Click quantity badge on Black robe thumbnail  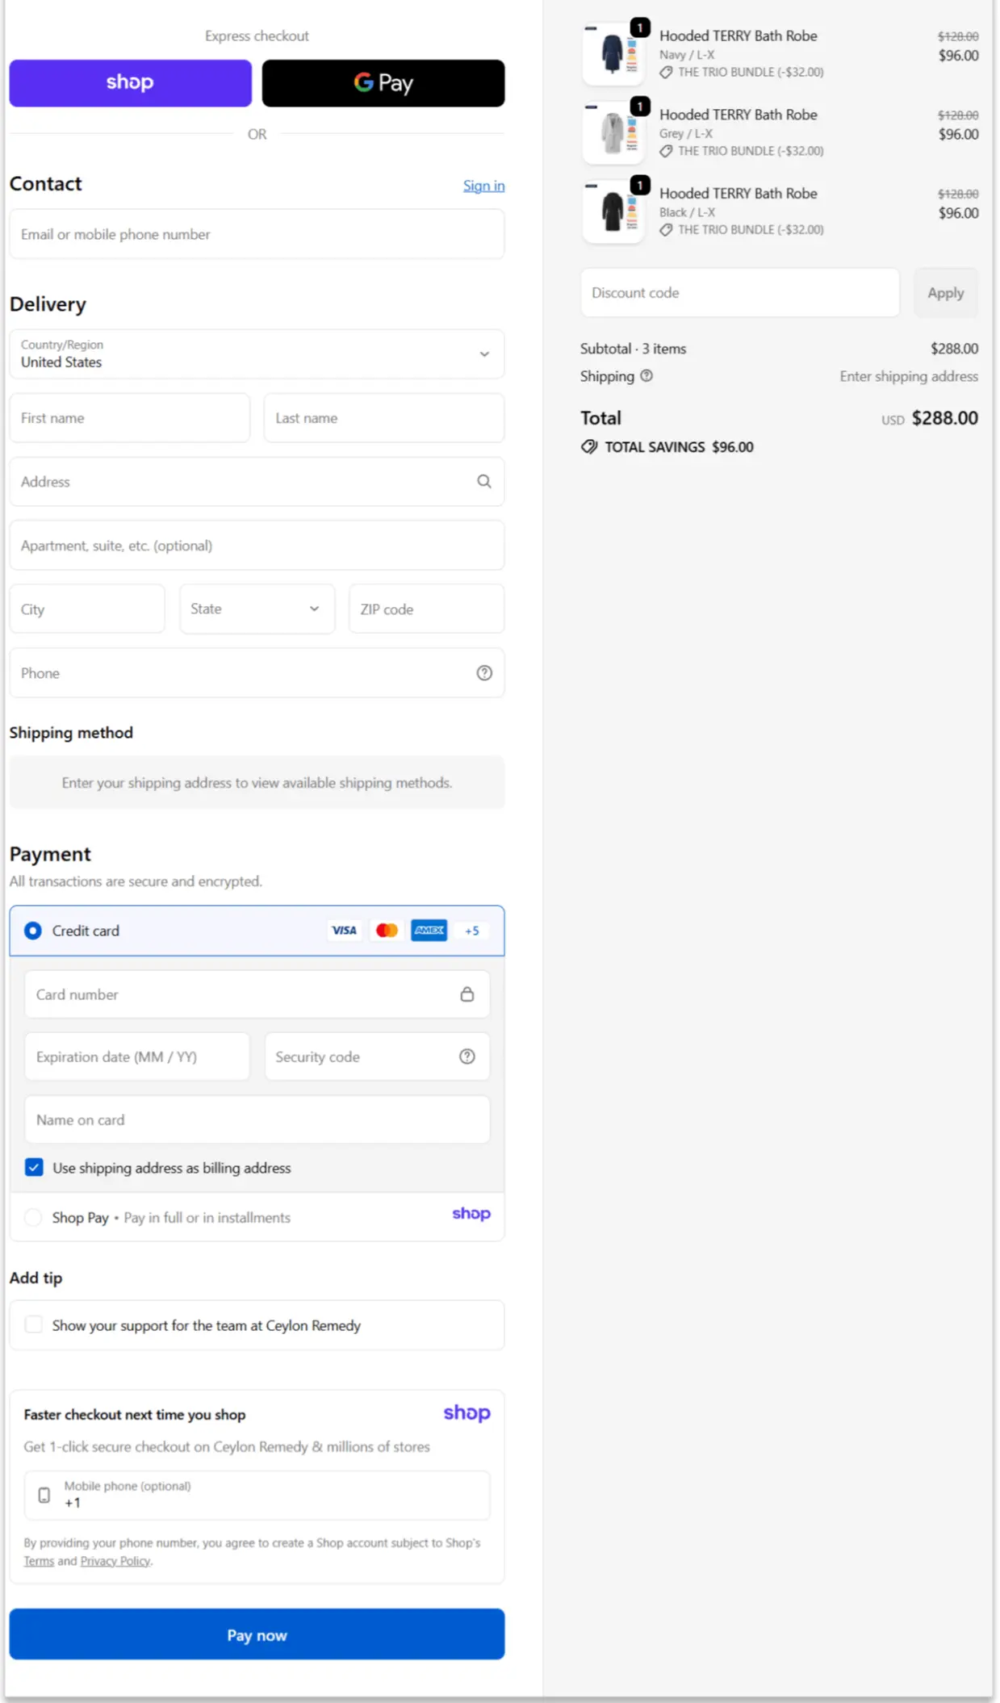click(640, 185)
